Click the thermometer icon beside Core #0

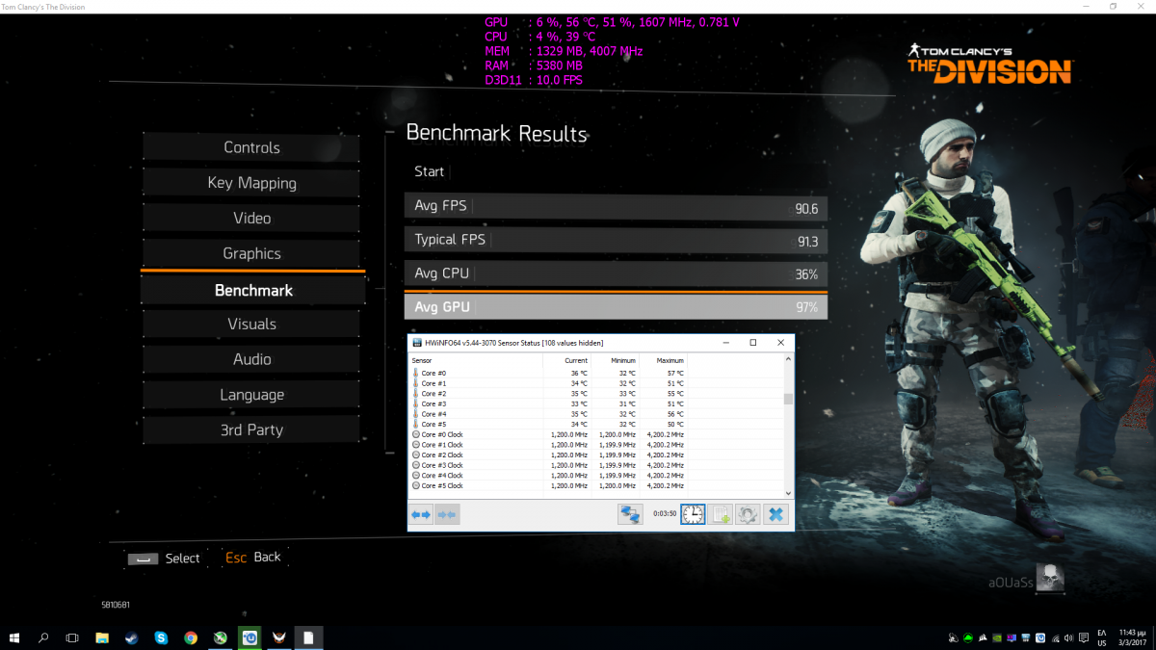[416, 373]
